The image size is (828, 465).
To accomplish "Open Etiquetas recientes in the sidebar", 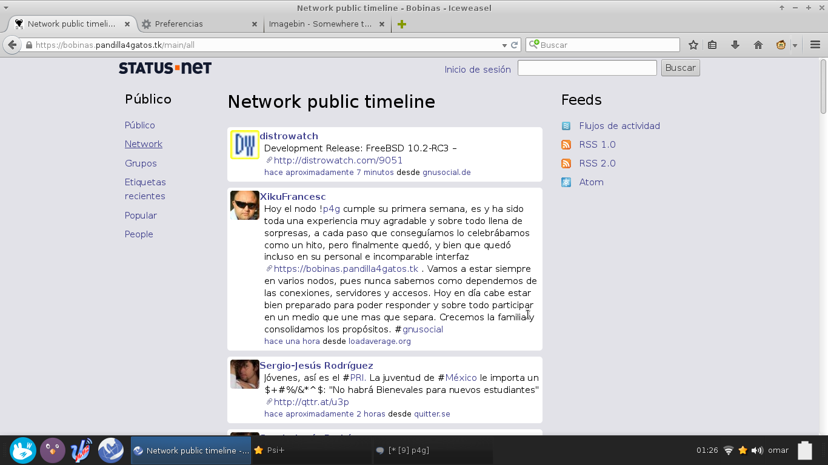I will point(145,189).
